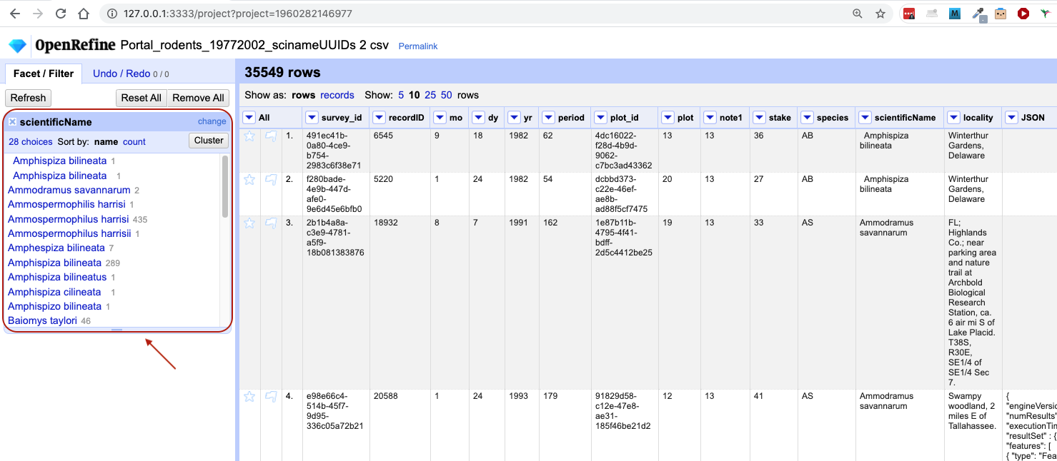The image size is (1057, 461).
Task: Select the Facet / Filter tab
Action: tap(44, 74)
